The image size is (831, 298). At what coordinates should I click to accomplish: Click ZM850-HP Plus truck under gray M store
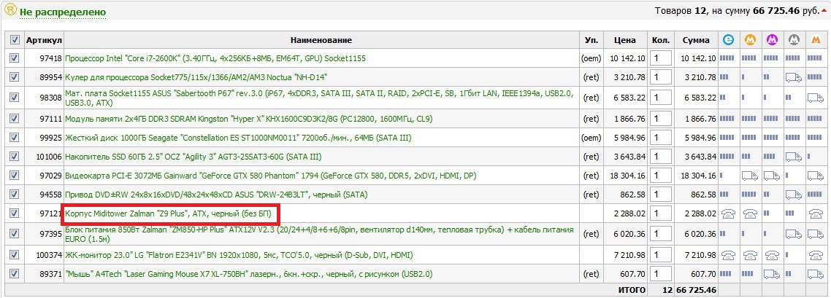794,234
